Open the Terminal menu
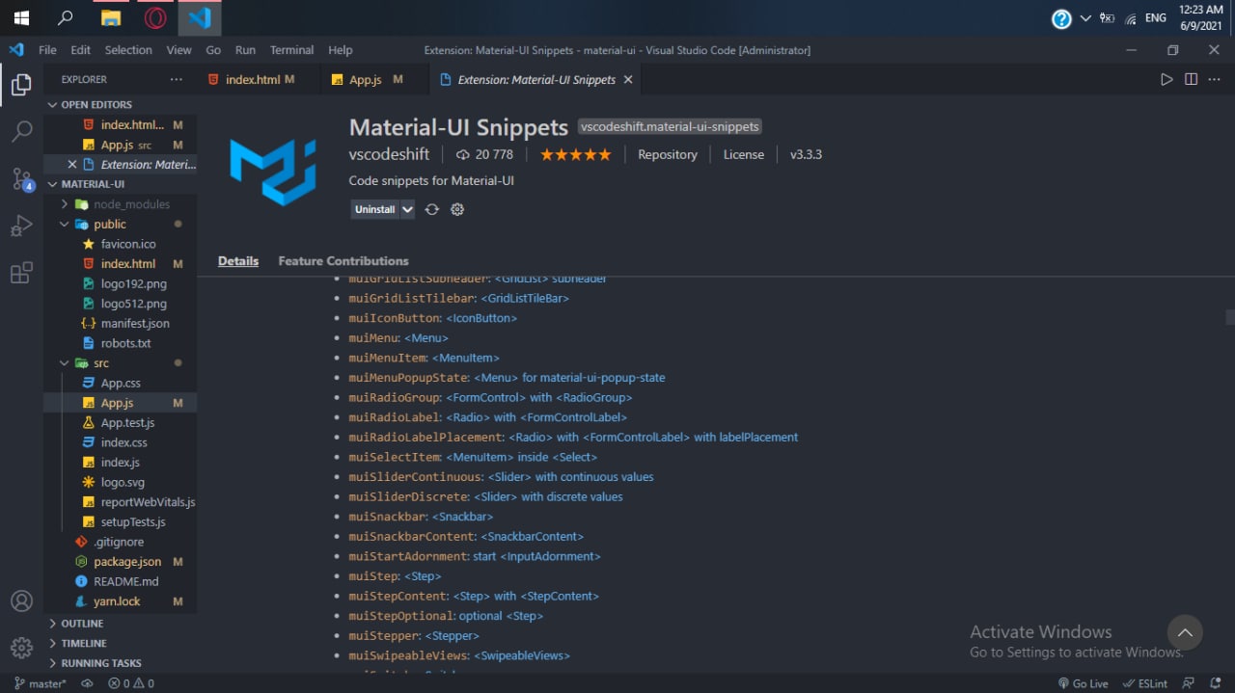Screen dimensions: 1235x693 (x=291, y=50)
